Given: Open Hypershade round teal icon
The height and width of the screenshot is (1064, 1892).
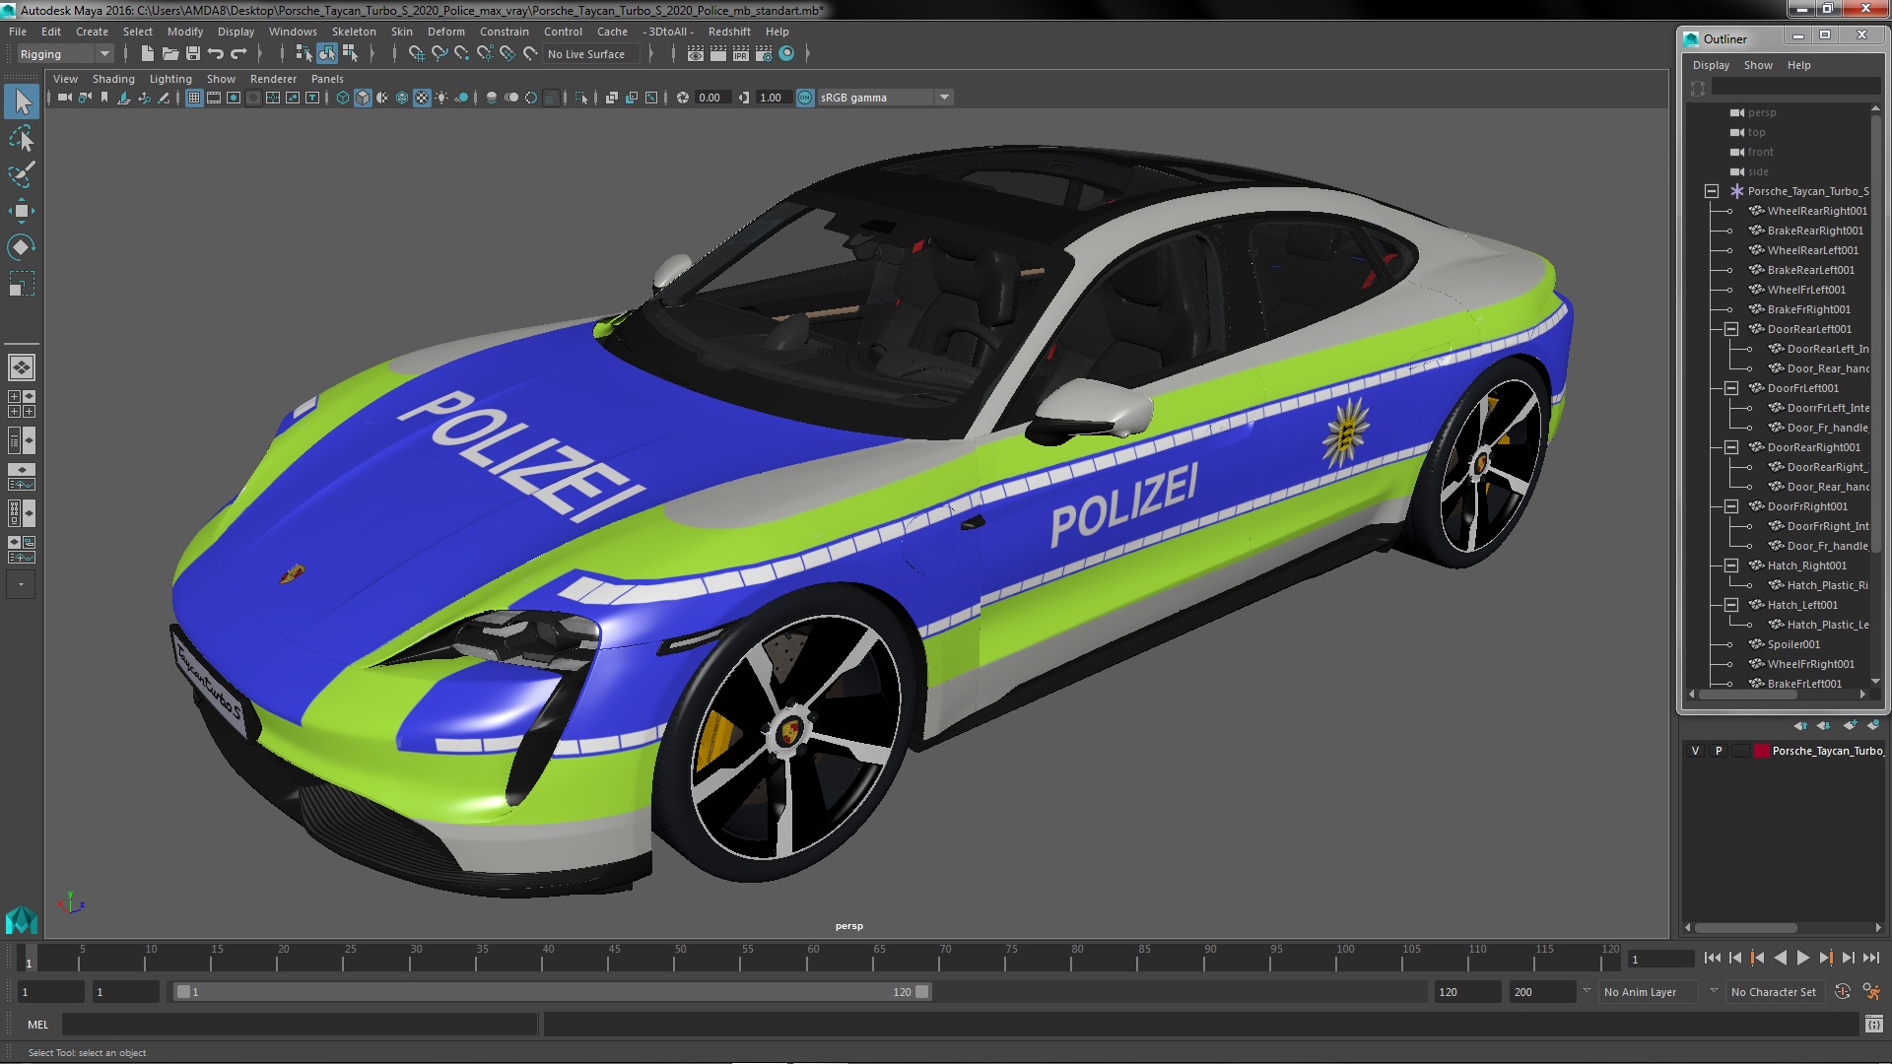Looking at the screenshot, I should point(786,54).
